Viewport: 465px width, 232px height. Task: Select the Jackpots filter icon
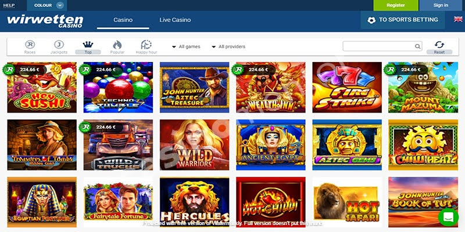59,45
